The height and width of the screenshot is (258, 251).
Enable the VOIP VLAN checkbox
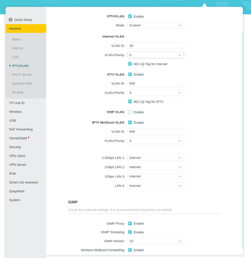tap(130, 112)
